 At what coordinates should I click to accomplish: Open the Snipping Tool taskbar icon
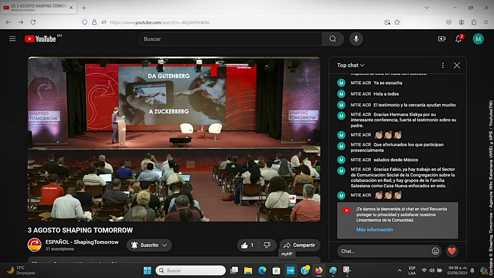(347, 270)
